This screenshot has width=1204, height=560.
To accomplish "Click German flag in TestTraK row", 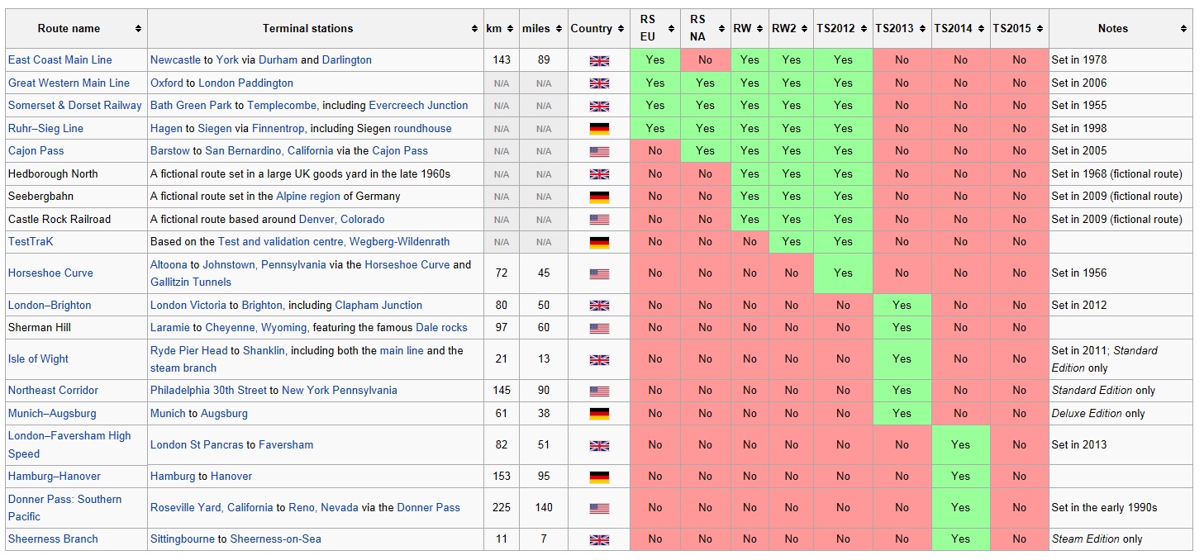I will point(599,243).
